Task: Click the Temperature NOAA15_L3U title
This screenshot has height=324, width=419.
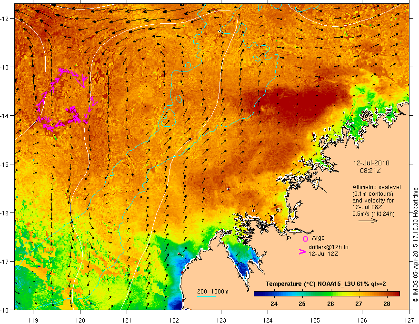Action: (326, 284)
